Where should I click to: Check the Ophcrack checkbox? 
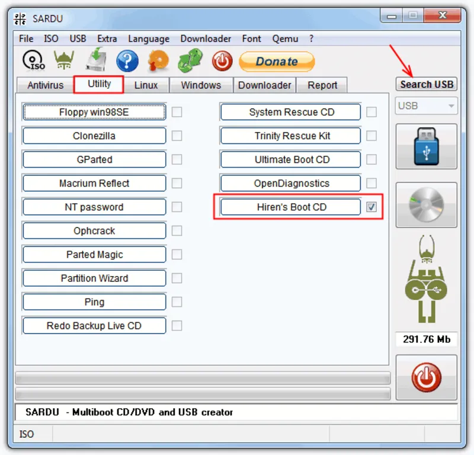coord(177,230)
